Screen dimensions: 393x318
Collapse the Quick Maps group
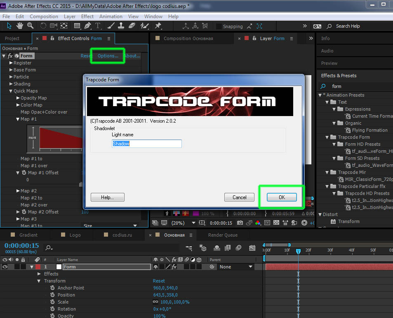pyautogui.click(x=11, y=91)
